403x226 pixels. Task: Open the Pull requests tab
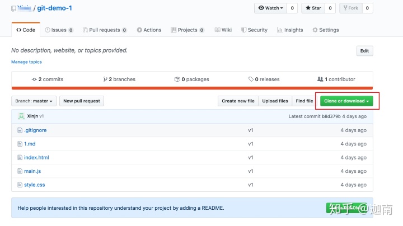[104, 30]
